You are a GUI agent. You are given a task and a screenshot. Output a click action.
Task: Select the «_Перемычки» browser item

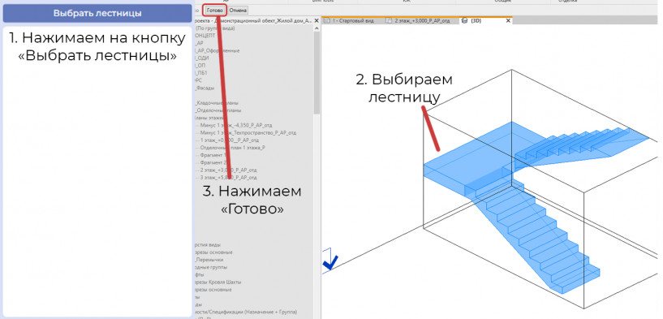pyautogui.click(x=209, y=260)
